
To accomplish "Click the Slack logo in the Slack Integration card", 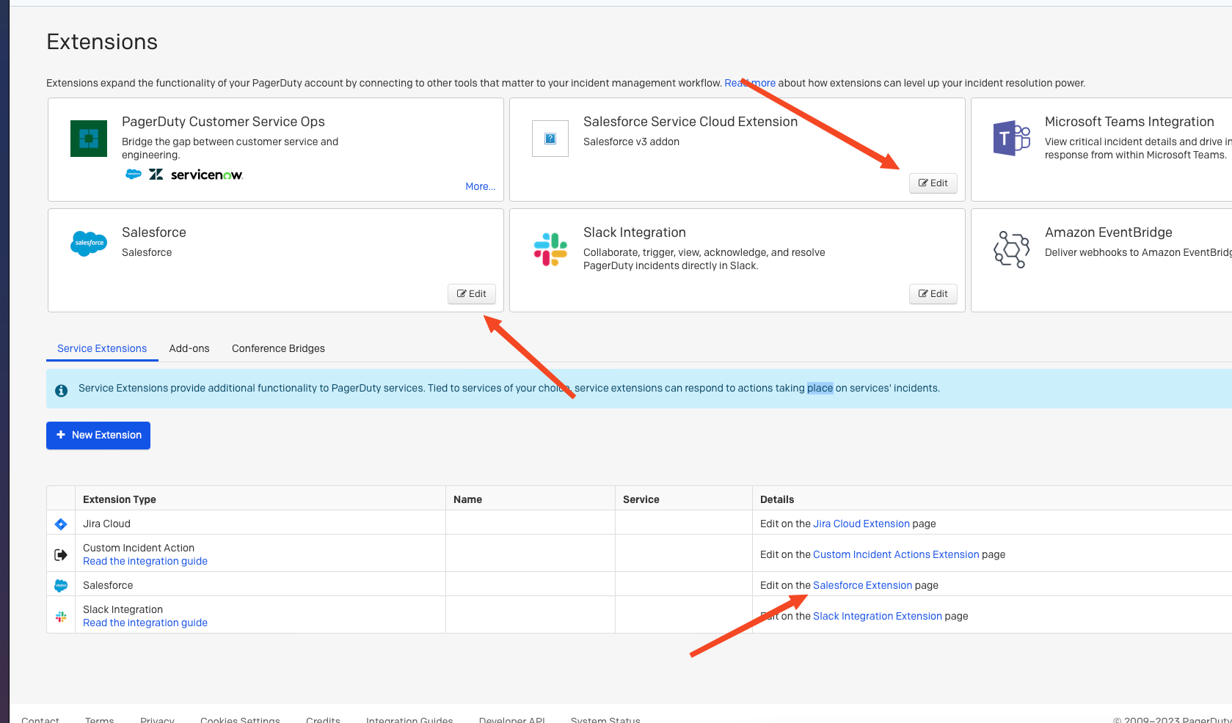I will point(550,249).
